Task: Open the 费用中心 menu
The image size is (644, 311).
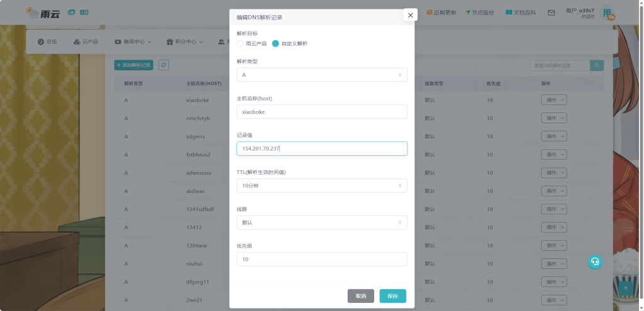Action: pos(133,42)
